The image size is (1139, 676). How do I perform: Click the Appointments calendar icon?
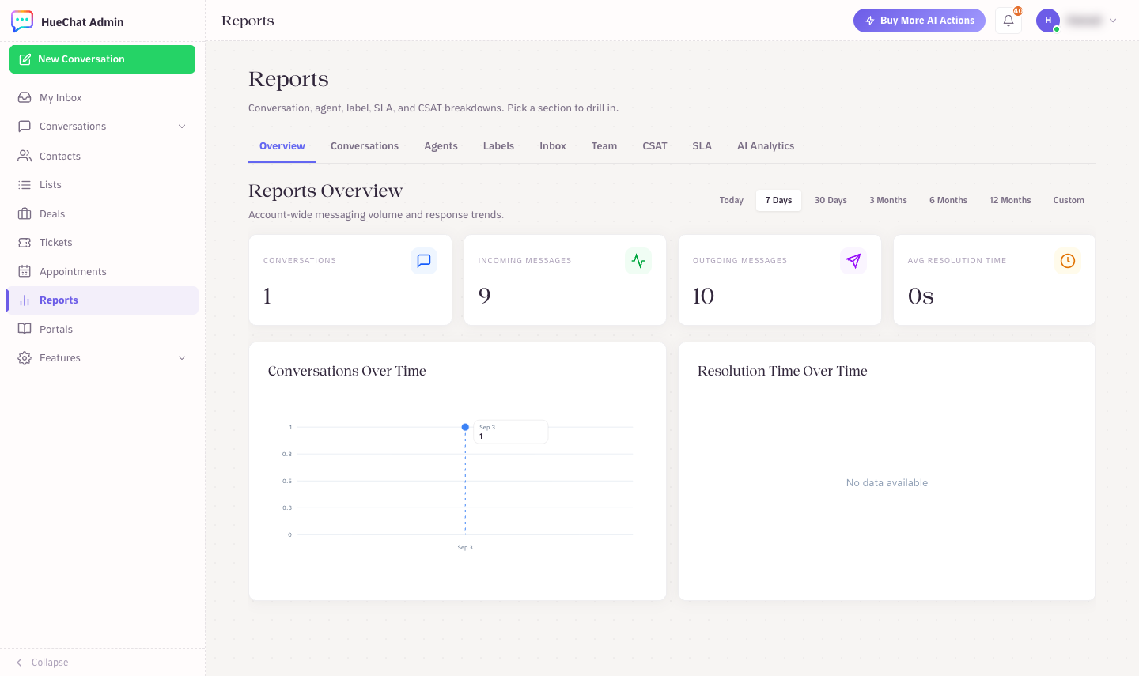click(25, 271)
